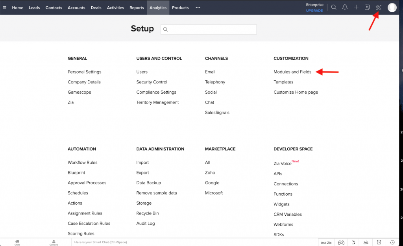Open the Contacts panel at bottom left
The width and height of the screenshot is (403, 246).
(53, 242)
